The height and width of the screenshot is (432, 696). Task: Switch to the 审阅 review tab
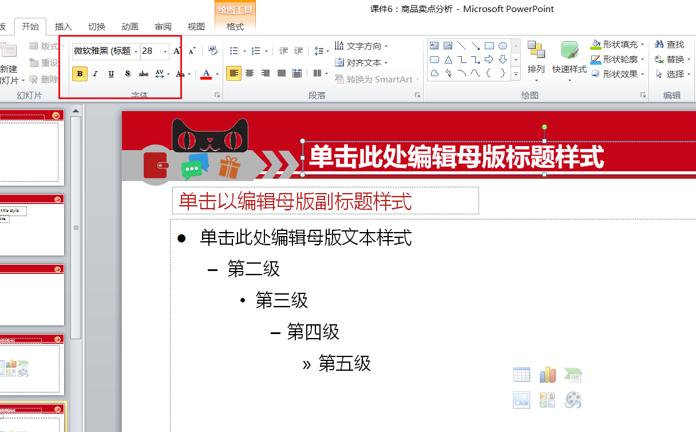pyautogui.click(x=163, y=26)
